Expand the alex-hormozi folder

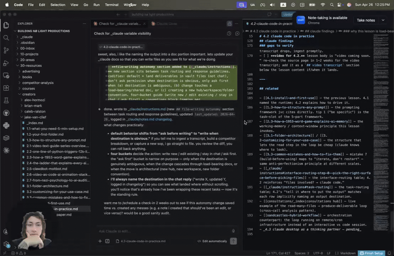coord(35,100)
